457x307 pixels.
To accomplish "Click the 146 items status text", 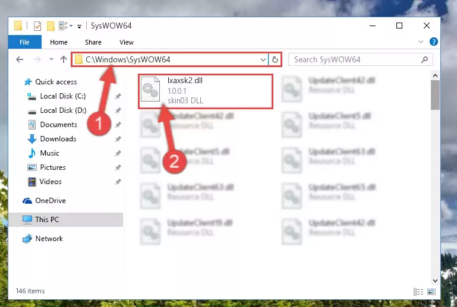I will [30, 291].
